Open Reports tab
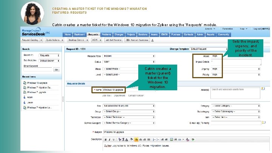The height and width of the screenshot is (153, 272). 210,34
